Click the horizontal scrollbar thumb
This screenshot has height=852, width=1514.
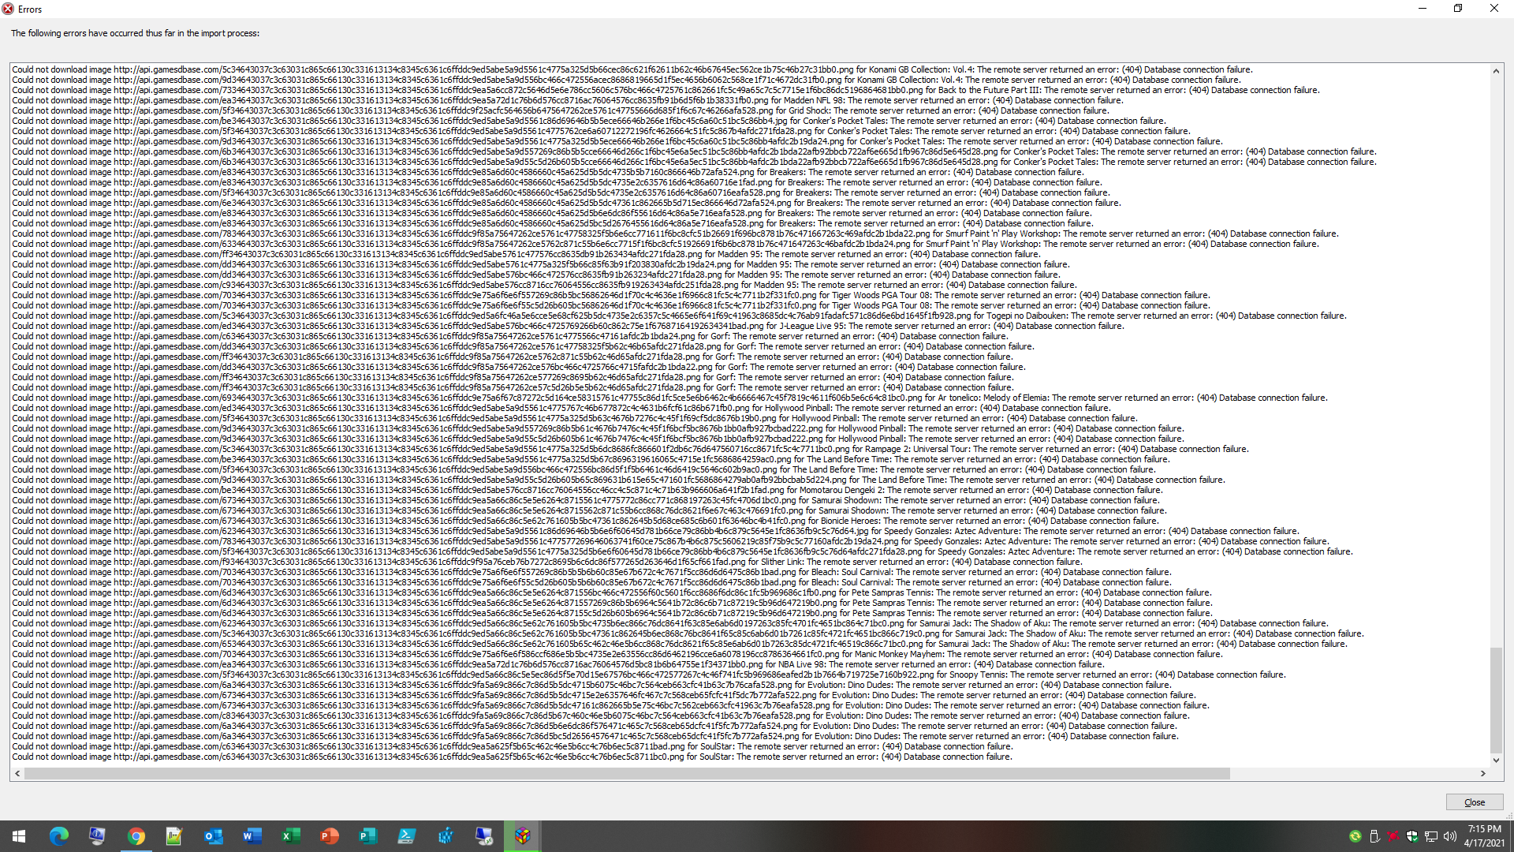(x=627, y=774)
